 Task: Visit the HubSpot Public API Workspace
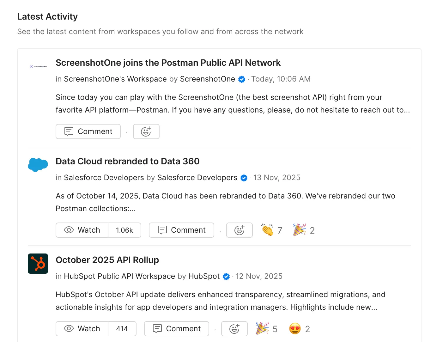(119, 276)
